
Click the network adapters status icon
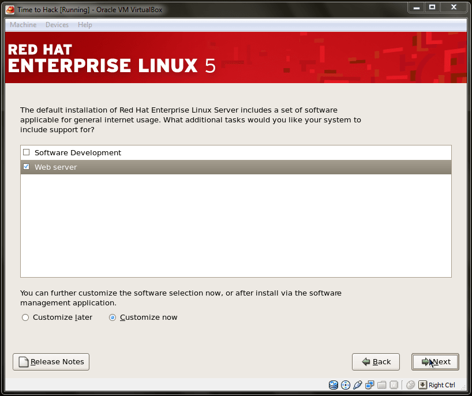[369, 385]
